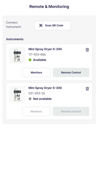Image resolution: width=98 pixels, height=174 pixels.
Task: Click the Available status text
Action: pyautogui.click(x=39, y=60)
